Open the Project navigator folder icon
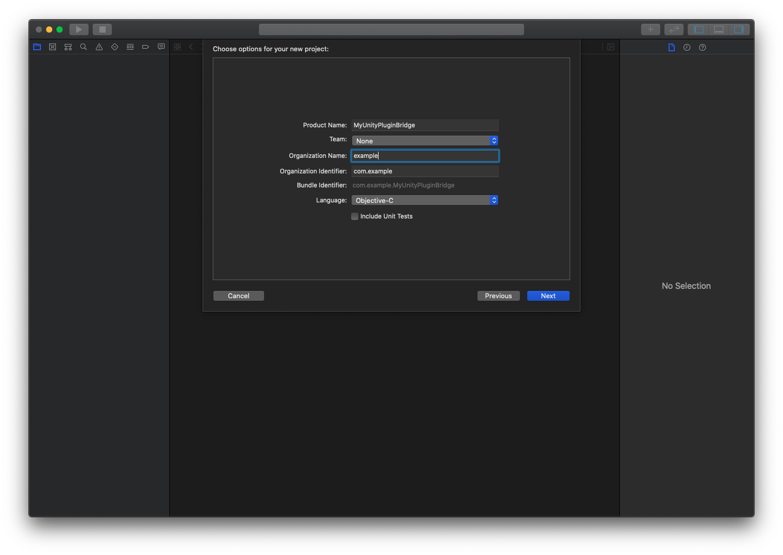This screenshot has width=783, height=555. coord(37,47)
